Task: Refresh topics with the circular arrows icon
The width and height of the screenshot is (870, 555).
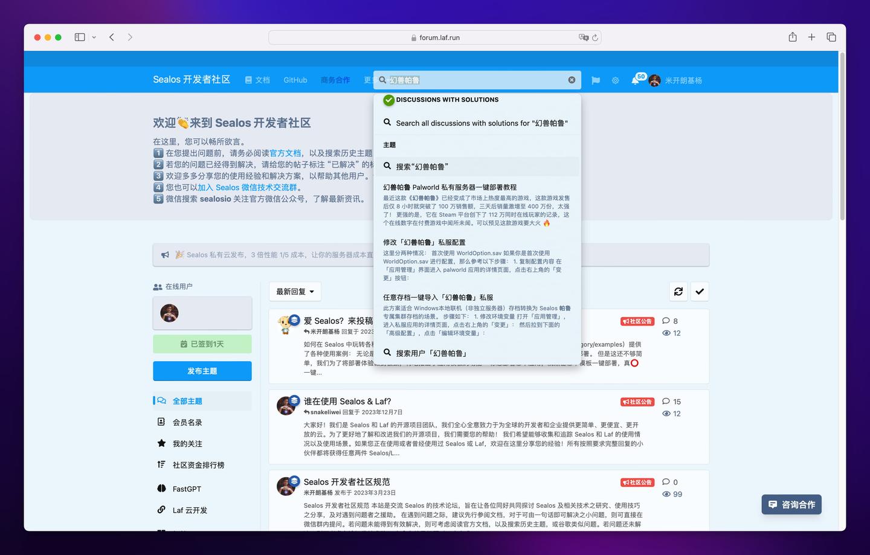Action: point(678,291)
